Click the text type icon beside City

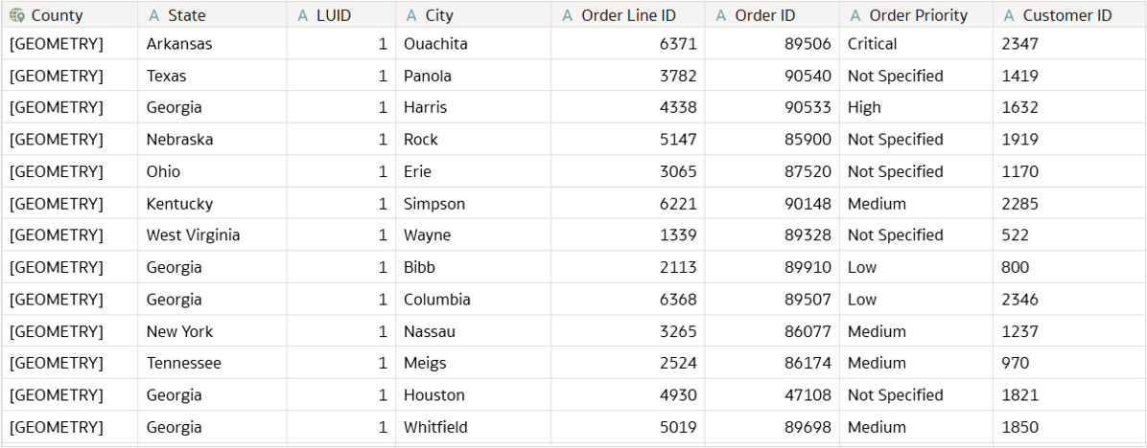click(x=412, y=15)
